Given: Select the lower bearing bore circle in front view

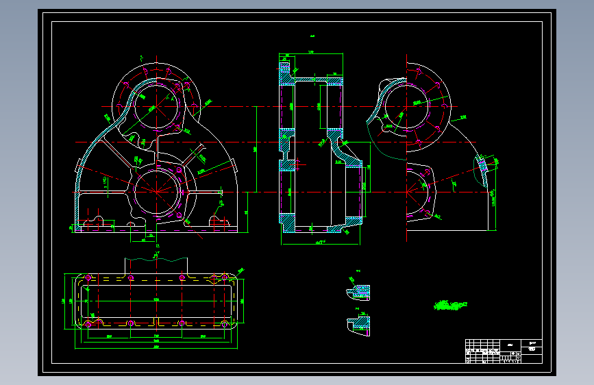Looking at the screenshot, I should click(156, 192).
